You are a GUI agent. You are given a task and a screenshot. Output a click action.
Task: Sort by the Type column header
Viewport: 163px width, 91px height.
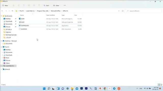click(63, 15)
